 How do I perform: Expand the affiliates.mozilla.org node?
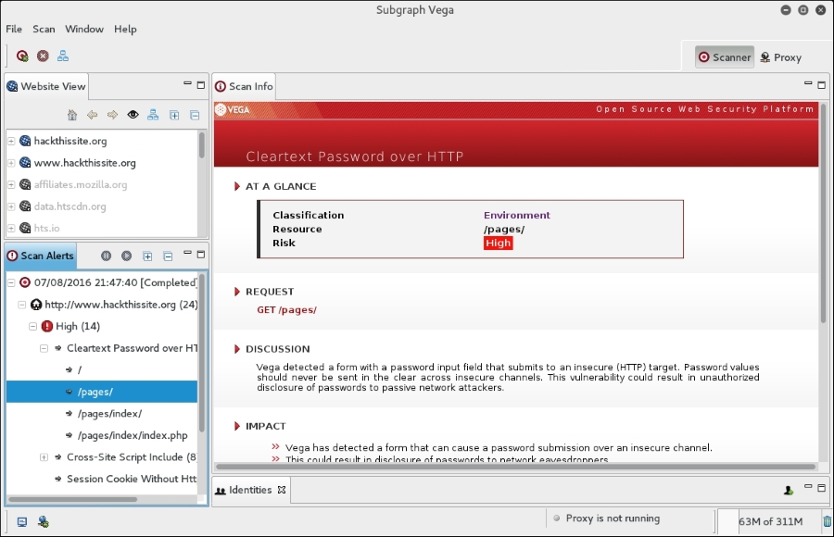(x=11, y=184)
